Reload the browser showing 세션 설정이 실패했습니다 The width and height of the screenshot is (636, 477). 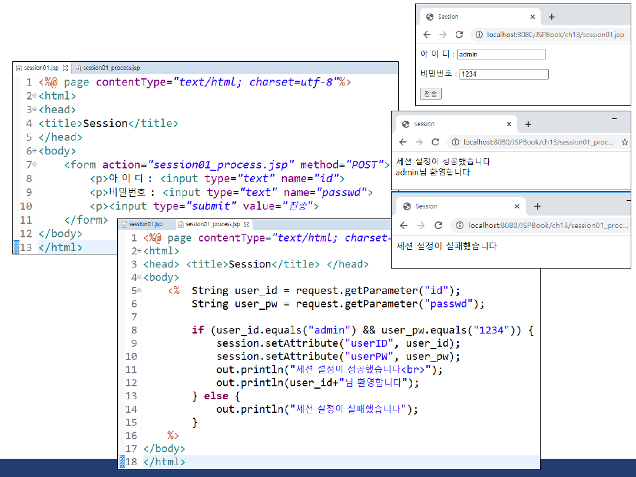438,225
